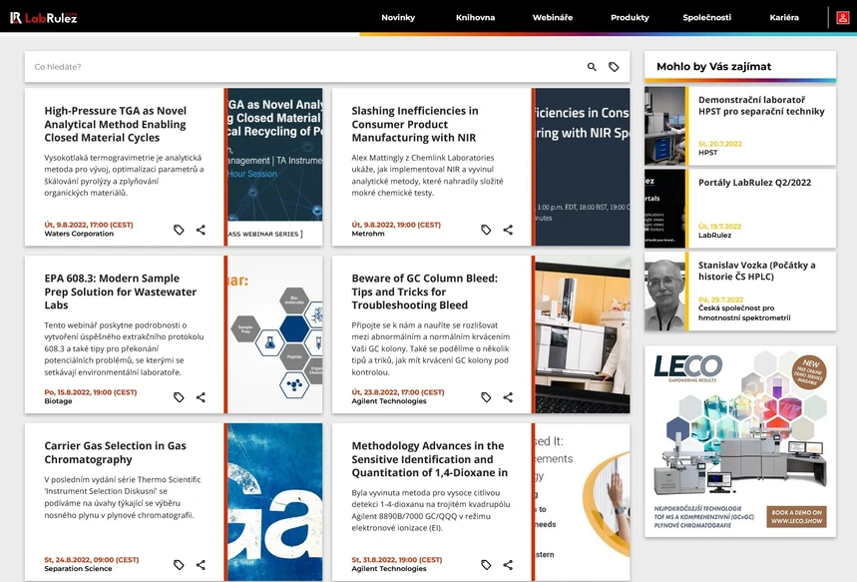Screen dimensions: 857x582
Task: Share the Slashing Inefficiencies webinar
Action: pos(508,229)
